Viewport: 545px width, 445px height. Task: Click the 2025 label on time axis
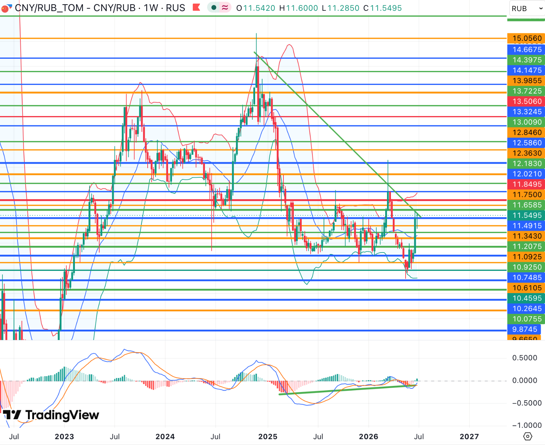click(x=268, y=436)
